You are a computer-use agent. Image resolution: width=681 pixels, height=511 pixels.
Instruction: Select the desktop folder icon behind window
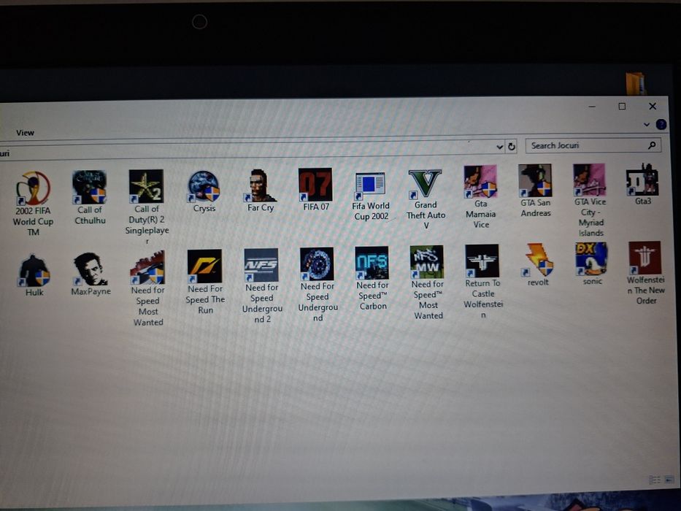click(x=636, y=83)
